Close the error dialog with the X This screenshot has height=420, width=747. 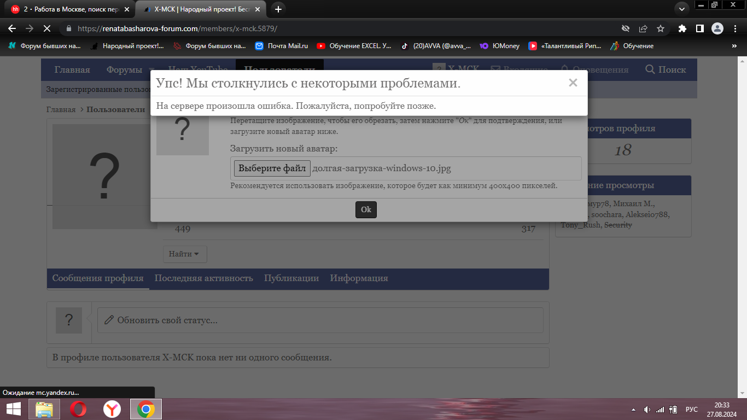(573, 83)
